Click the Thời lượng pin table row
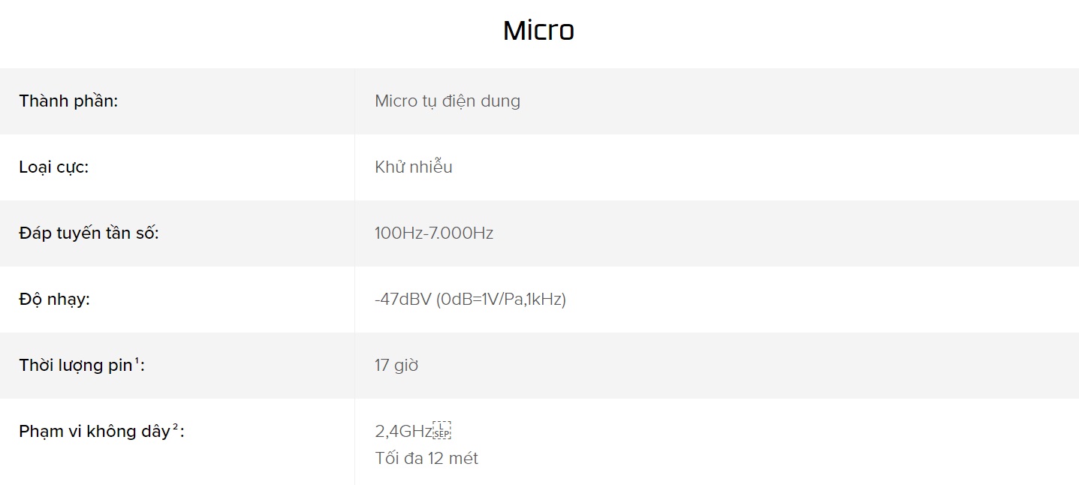This screenshot has width=1079, height=485. [539, 366]
